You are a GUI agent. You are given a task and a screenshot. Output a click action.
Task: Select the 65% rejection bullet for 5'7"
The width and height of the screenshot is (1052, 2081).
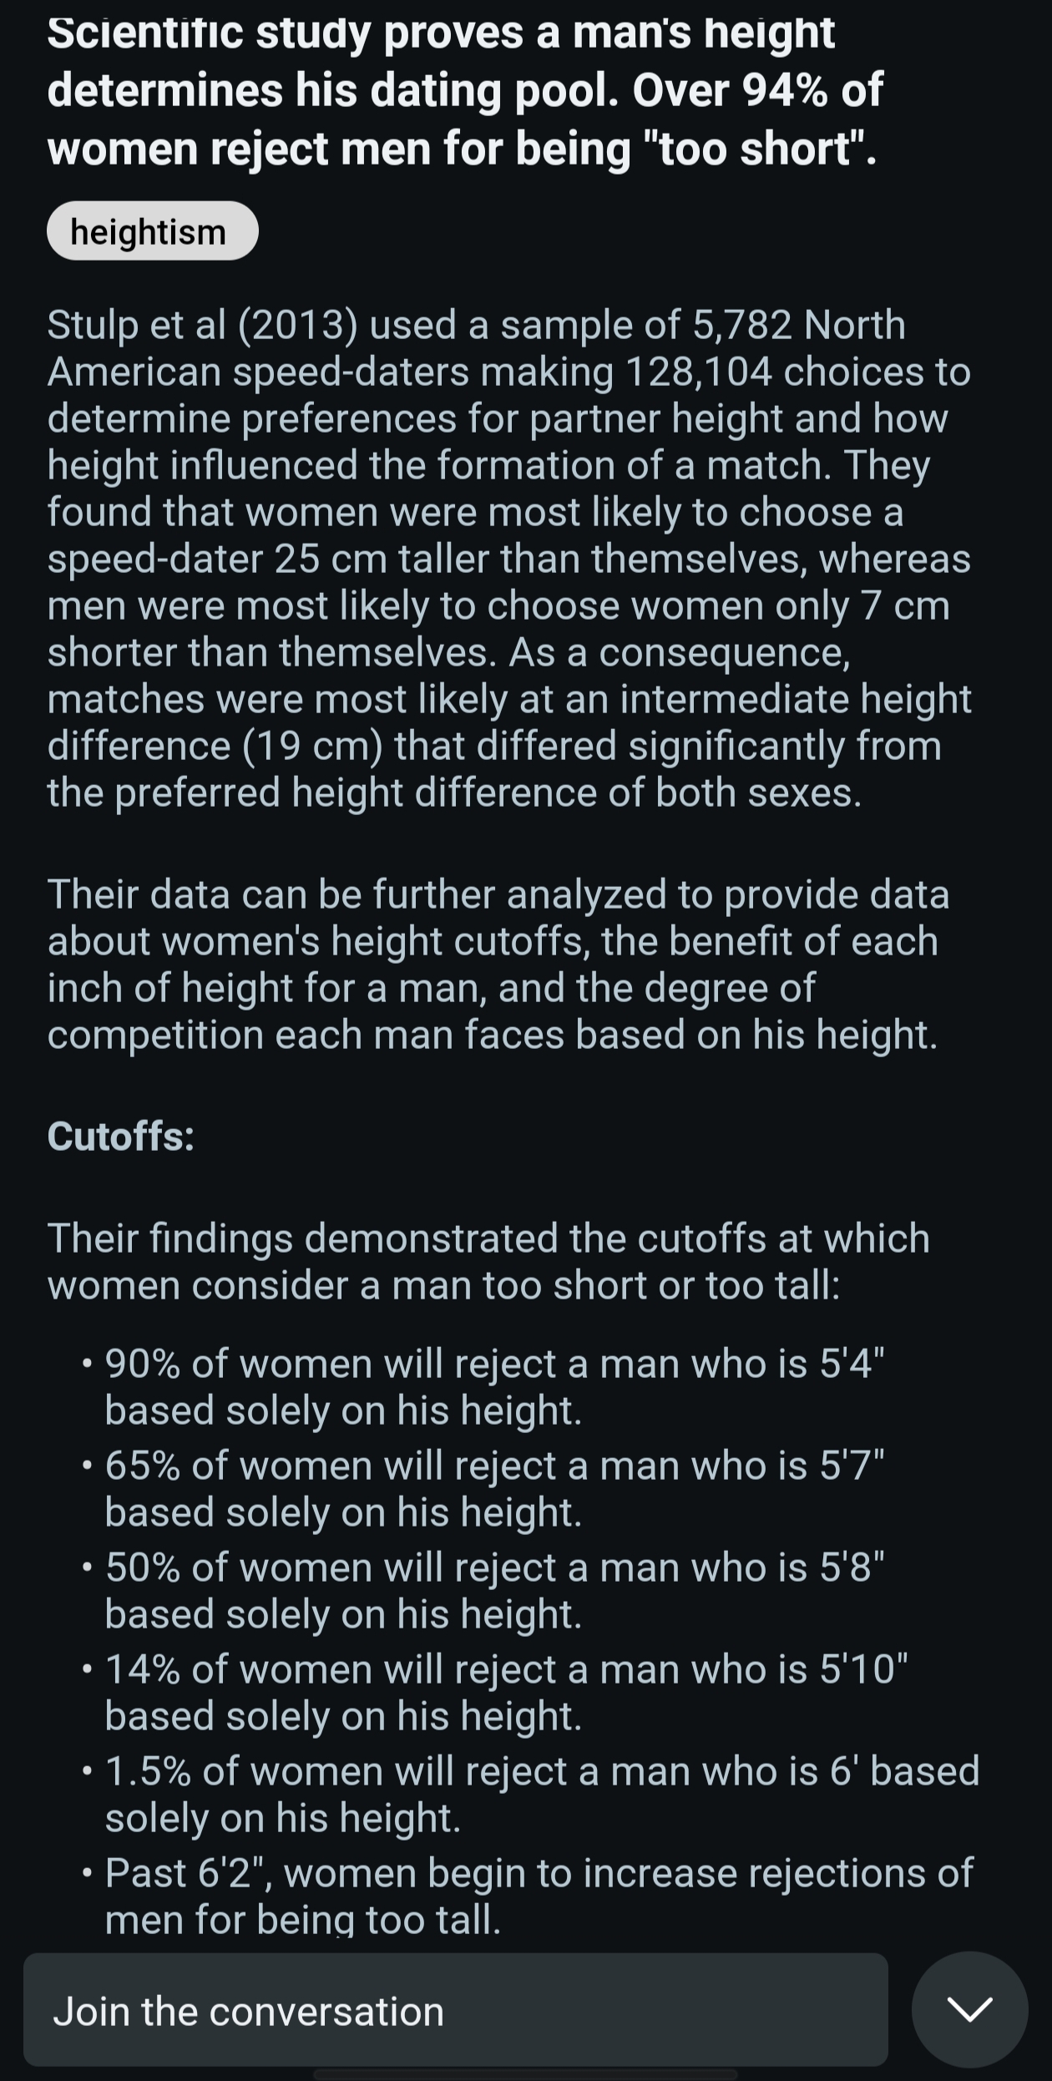[x=494, y=1488]
